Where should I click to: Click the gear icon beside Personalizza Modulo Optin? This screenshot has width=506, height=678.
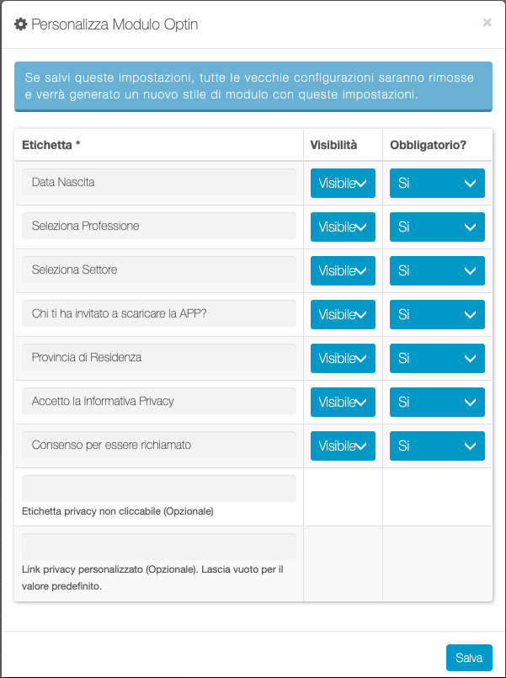tap(20, 25)
